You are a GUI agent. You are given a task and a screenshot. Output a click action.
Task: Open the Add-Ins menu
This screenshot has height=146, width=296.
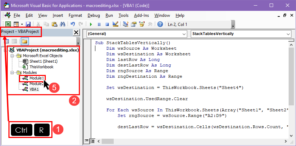click(141, 15)
